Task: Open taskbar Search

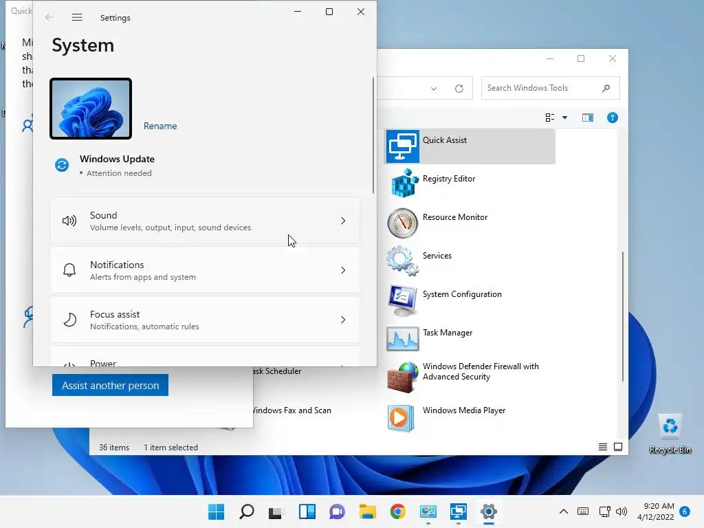Action: 247,511
